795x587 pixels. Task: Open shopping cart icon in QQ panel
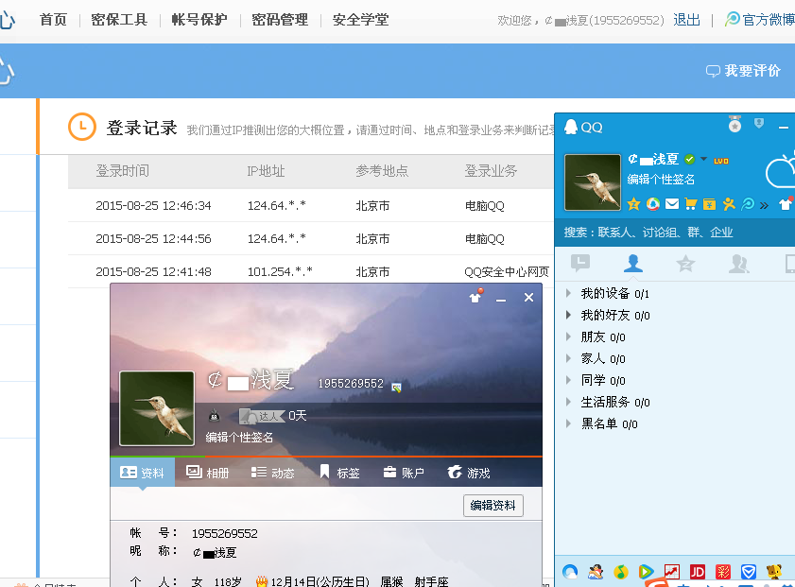click(691, 204)
